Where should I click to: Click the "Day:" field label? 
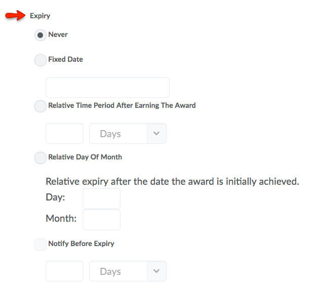pos(55,197)
